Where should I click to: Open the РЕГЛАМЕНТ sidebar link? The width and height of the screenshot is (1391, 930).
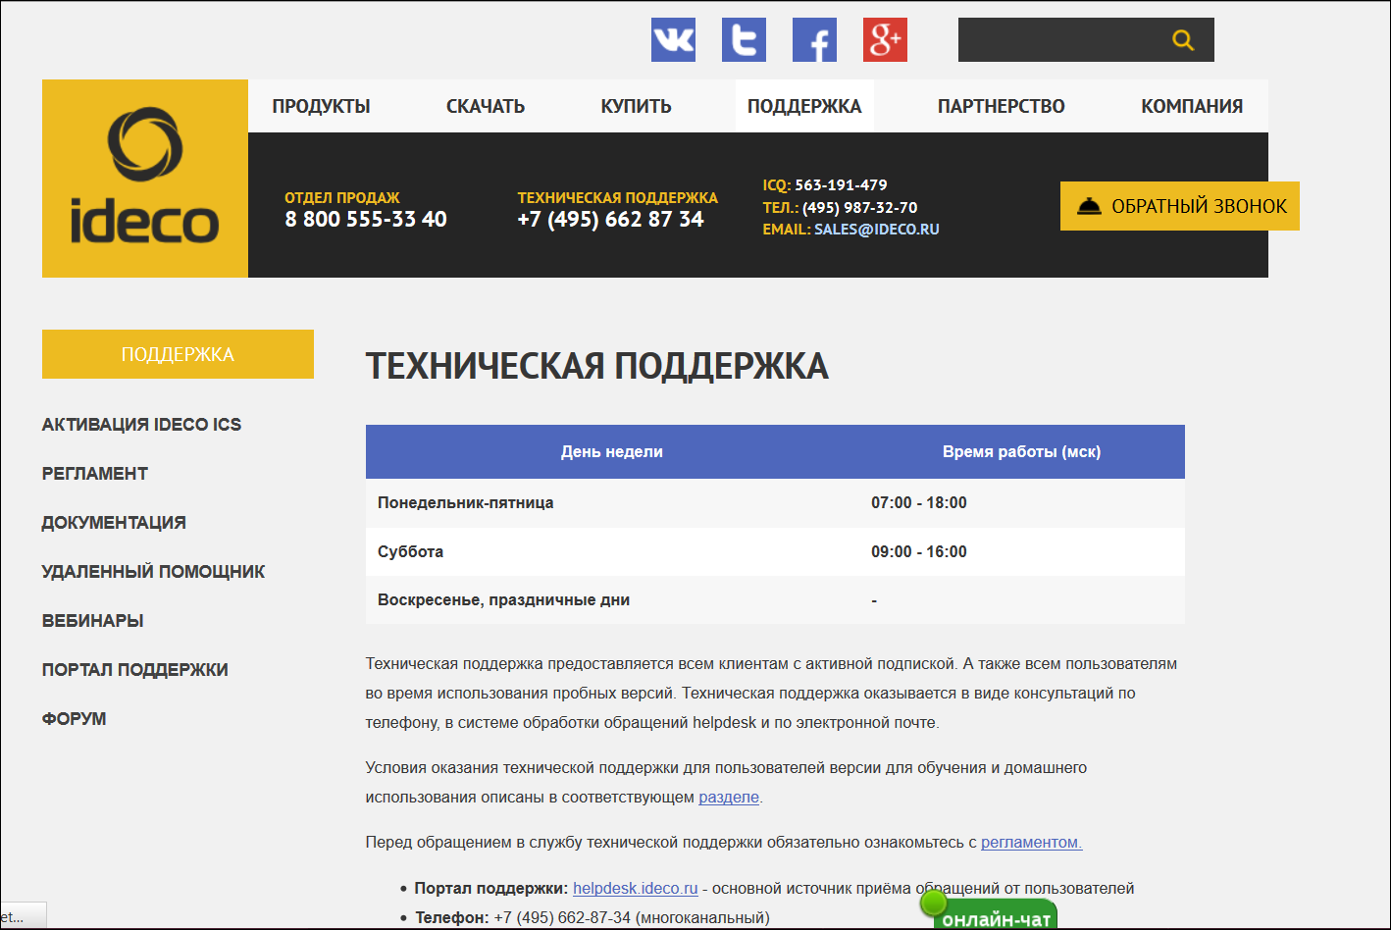94,473
